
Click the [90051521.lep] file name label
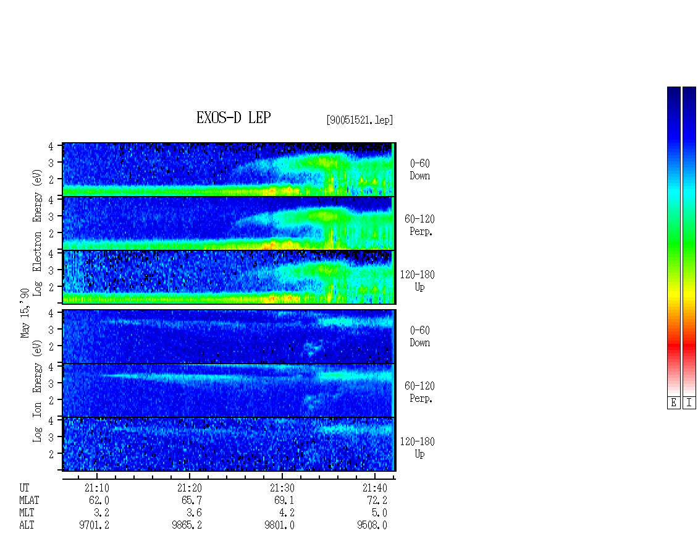coord(360,120)
